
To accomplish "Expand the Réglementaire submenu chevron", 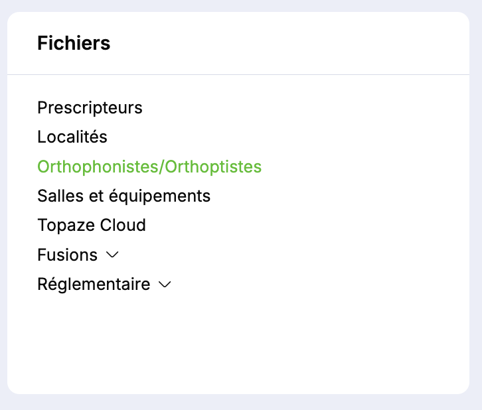I will pos(165,285).
